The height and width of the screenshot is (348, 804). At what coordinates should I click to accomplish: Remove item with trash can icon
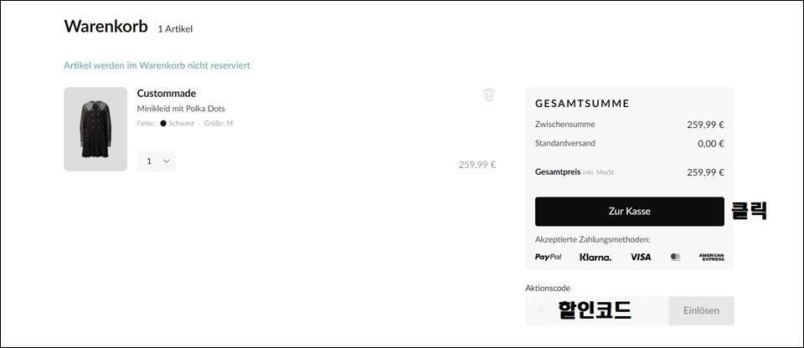pyautogui.click(x=488, y=95)
